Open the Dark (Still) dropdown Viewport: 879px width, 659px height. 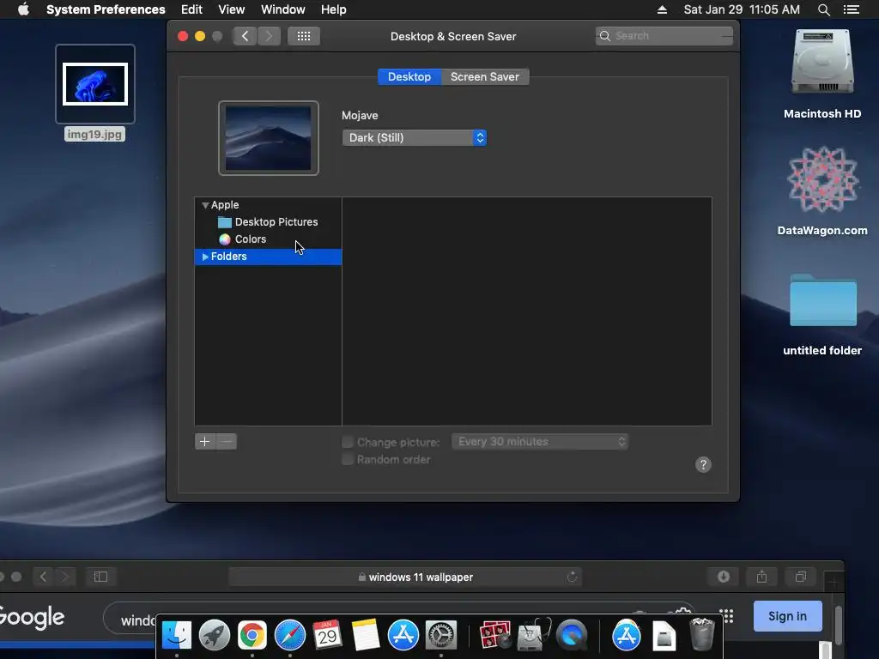pos(415,138)
